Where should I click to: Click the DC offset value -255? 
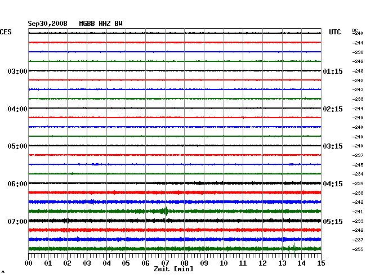point(358,249)
